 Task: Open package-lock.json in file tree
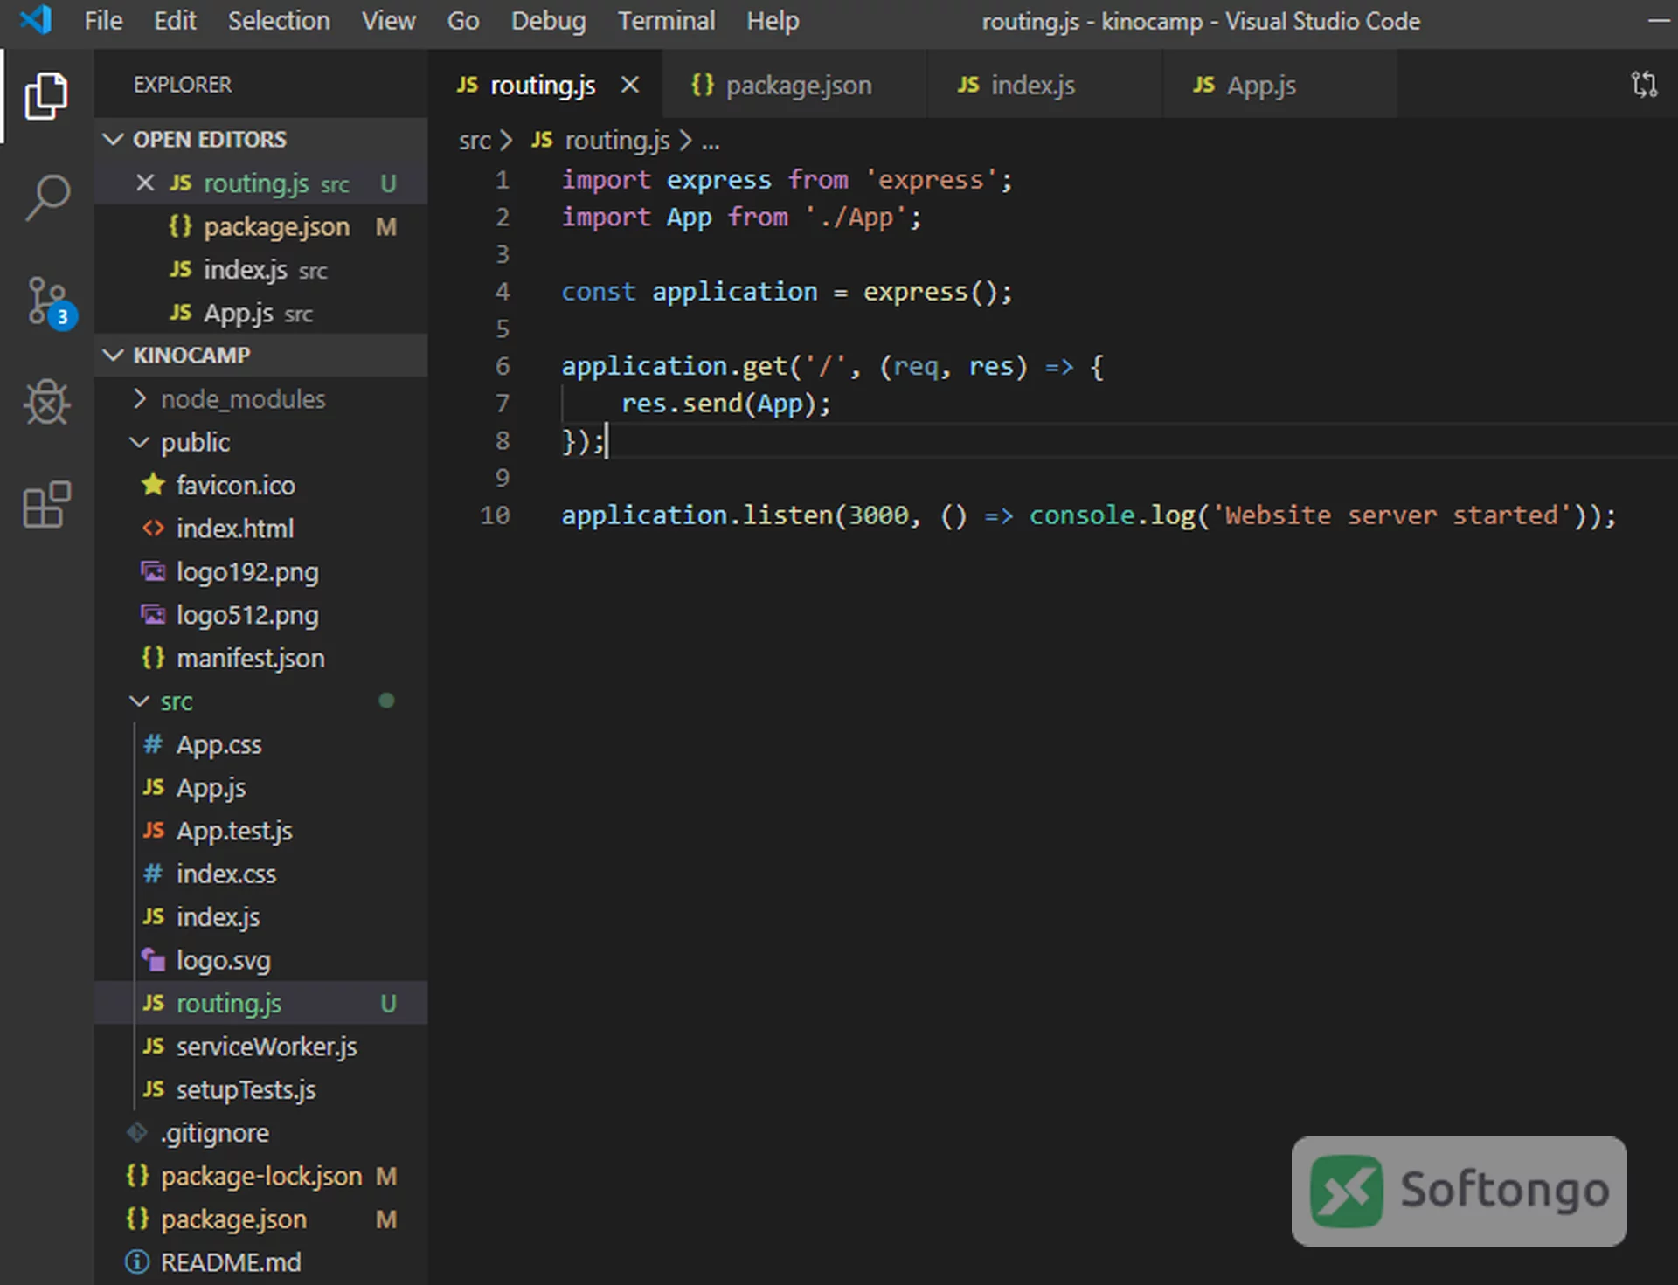tap(261, 1177)
